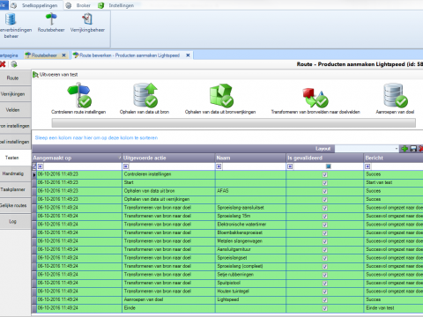Open the Handmatig side section
The image size is (423, 317).
pyautogui.click(x=15, y=173)
